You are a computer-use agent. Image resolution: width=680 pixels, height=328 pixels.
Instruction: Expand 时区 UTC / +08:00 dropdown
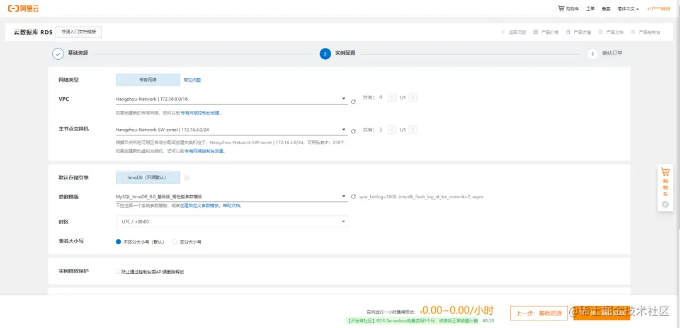tap(232, 221)
